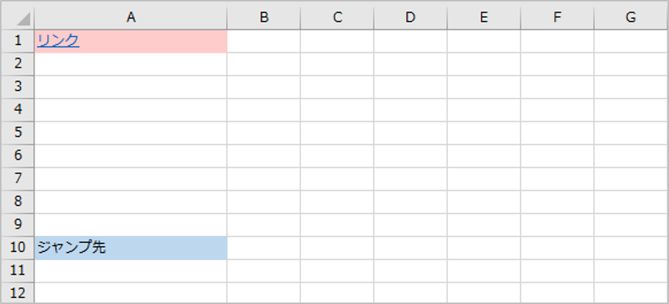
Task: Select column A header
Action: click(131, 17)
